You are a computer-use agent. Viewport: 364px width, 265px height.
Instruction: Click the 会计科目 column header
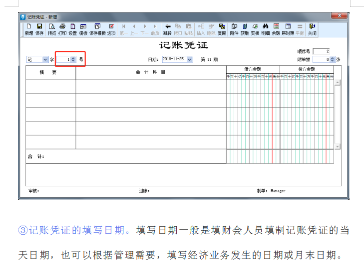151,72
